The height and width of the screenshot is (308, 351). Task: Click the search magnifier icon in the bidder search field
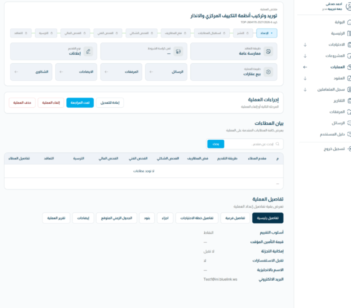coord(278,144)
